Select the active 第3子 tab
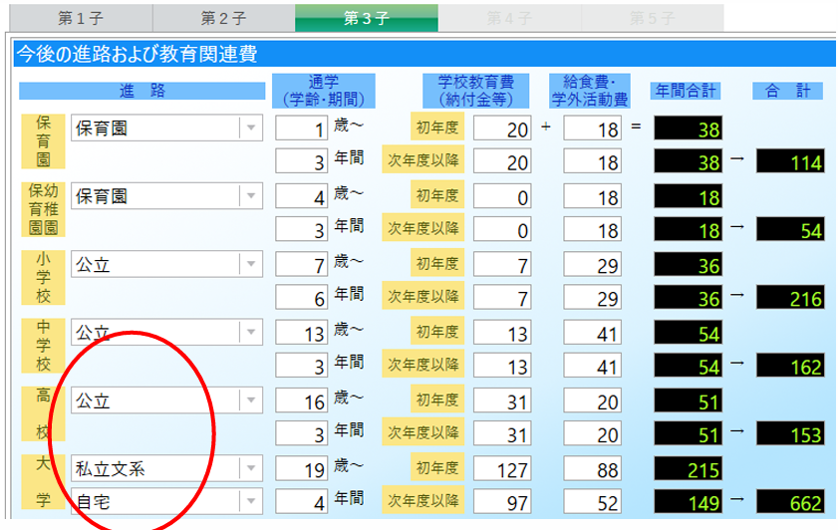Image resolution: width=838 pixels, height=530 pixels. coord(366,18)
